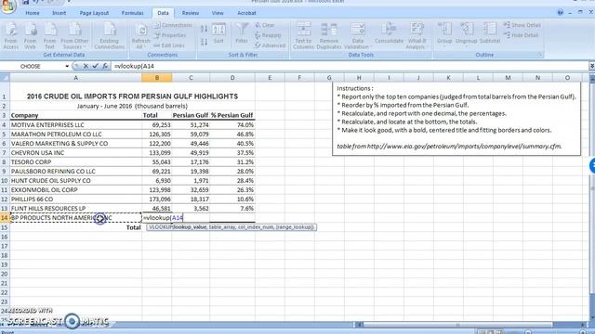The image size is (595, 334).
Task: Click Existing Connections icon
Action: (x=110, y=36)
